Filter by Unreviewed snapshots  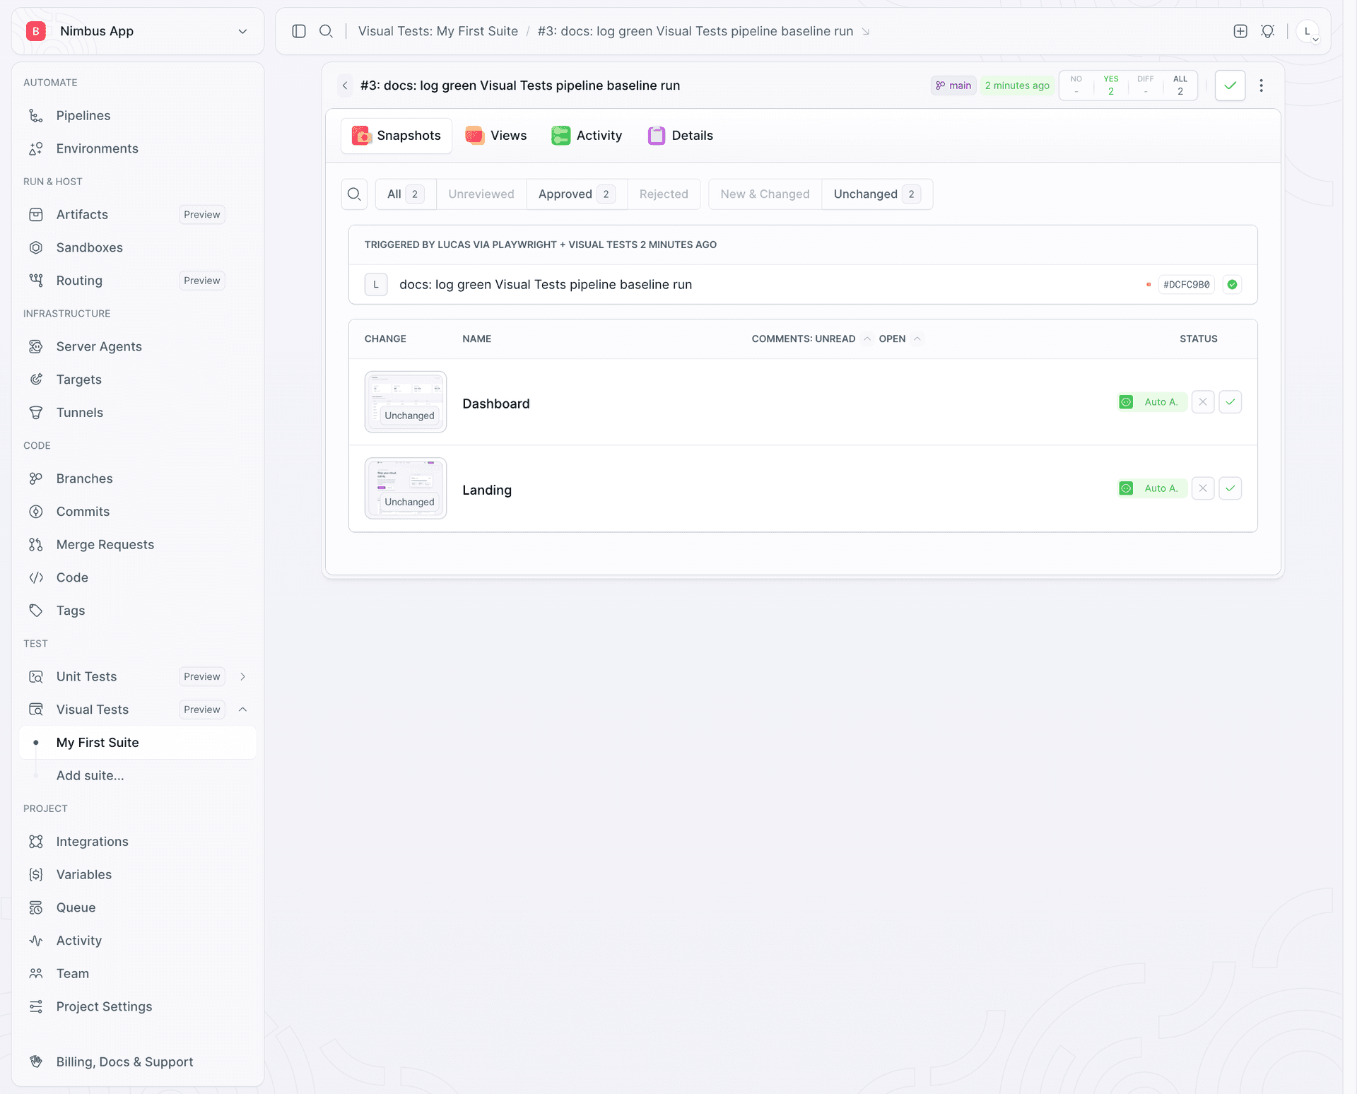click(x=481, y=194)
